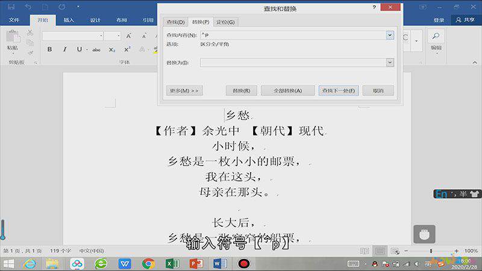
Task: Apply subscript formatting
Action: point(112,49)
